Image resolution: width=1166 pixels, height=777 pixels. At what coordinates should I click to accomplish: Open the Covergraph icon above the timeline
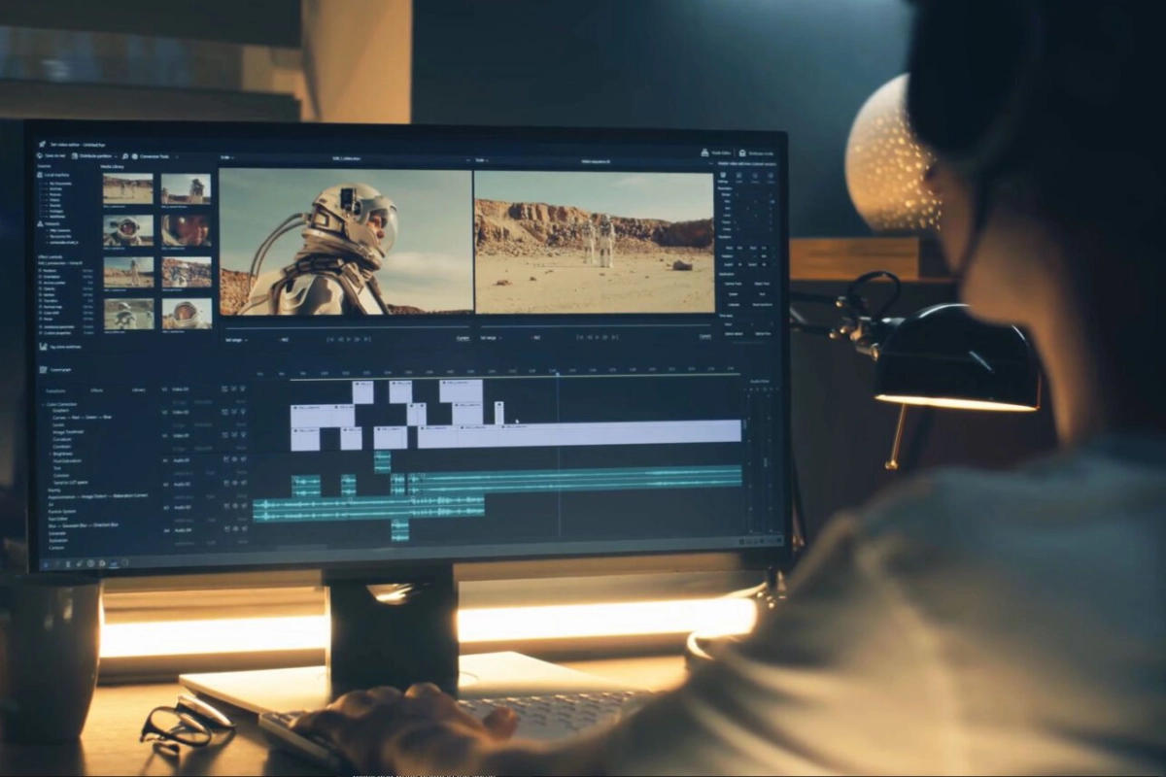pyautogui.click(x=43, y=370)
